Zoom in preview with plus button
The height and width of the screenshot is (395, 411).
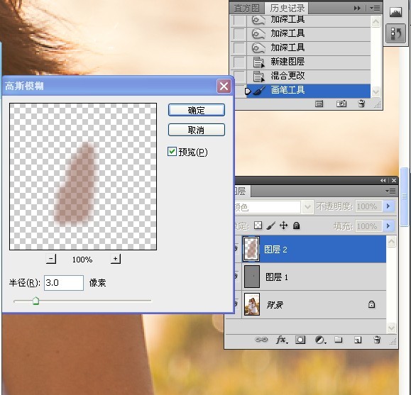click(115, 259)
